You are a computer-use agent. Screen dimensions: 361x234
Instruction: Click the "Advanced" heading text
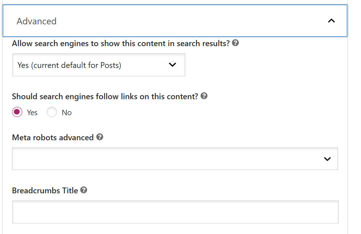pyautogui.click(x=36, y=21)
